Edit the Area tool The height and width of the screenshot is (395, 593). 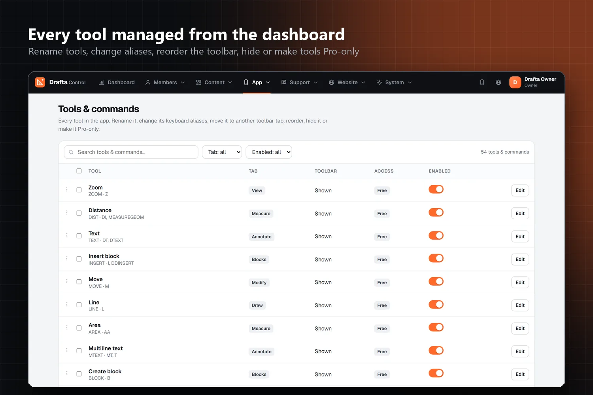520,328
